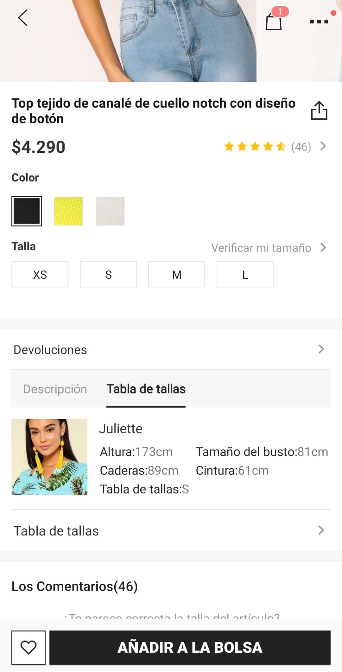The height and width of the screenshot is (672, 342).
Task: Select size S
Action: (x=108, y=274)
